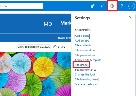Screen dimensions: 136x96
Task: Click the Add a page link
Action: tap(82, 36)
